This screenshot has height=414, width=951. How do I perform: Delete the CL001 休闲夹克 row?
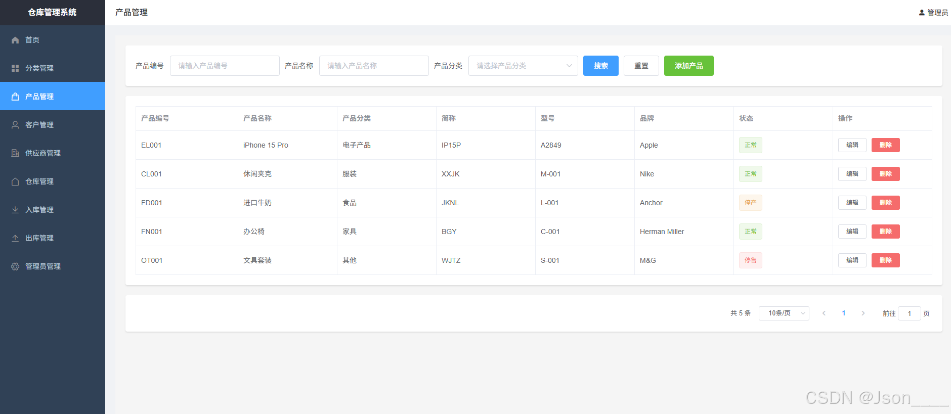(886, 174)
